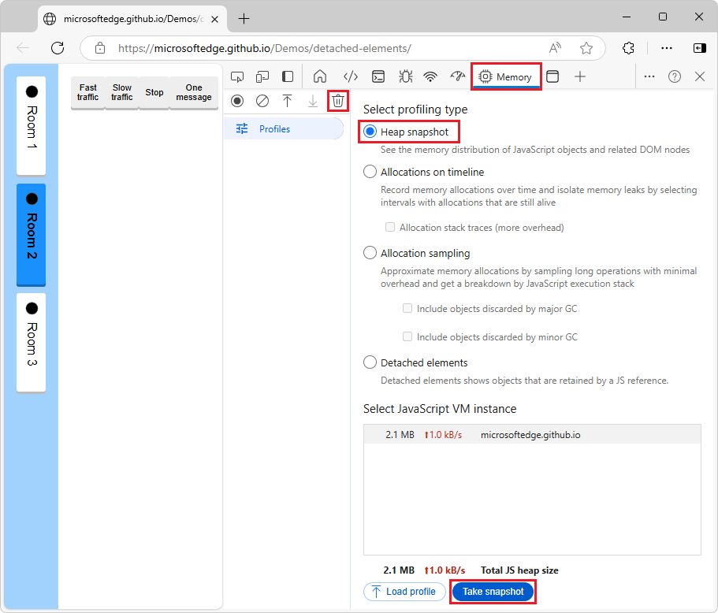Click Clear all profiles icon
The width and height of the screenshot is (718, 613).
262,101
